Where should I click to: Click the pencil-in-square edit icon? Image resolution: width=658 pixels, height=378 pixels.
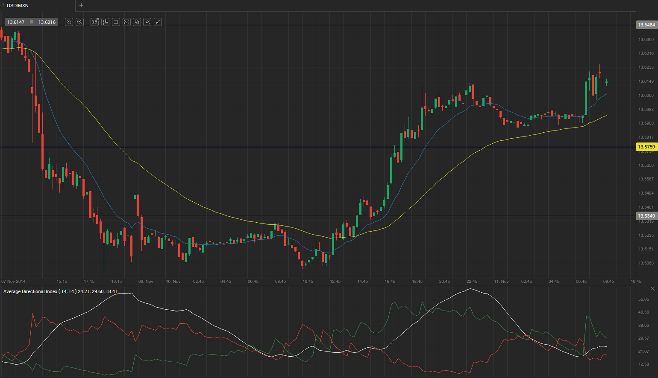pos(147,22)
